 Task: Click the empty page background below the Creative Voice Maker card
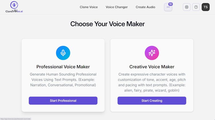(152, 116)
